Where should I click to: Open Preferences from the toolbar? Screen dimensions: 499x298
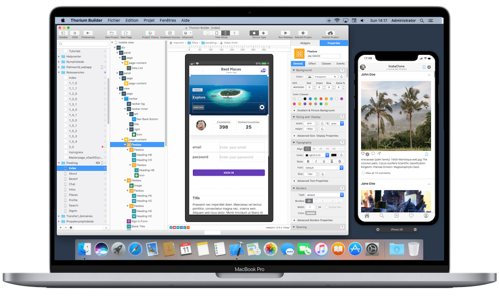pos(88,33)
